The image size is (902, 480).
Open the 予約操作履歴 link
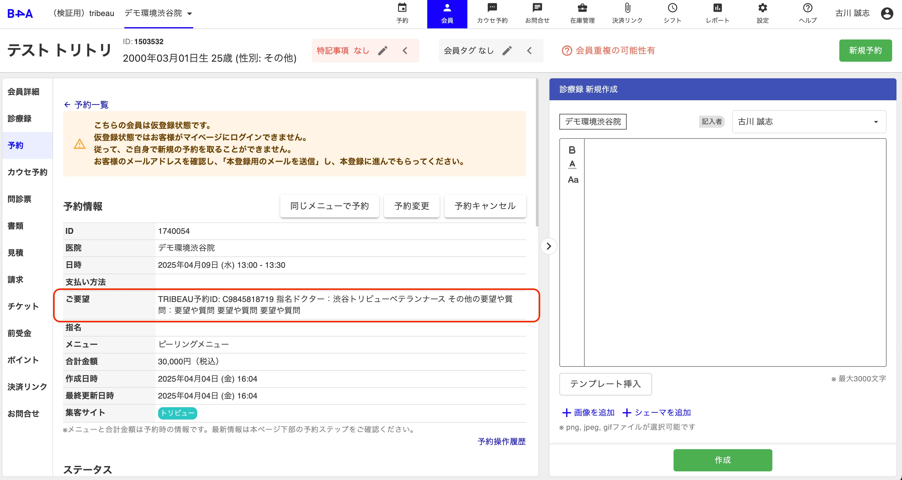coord(501,441)
